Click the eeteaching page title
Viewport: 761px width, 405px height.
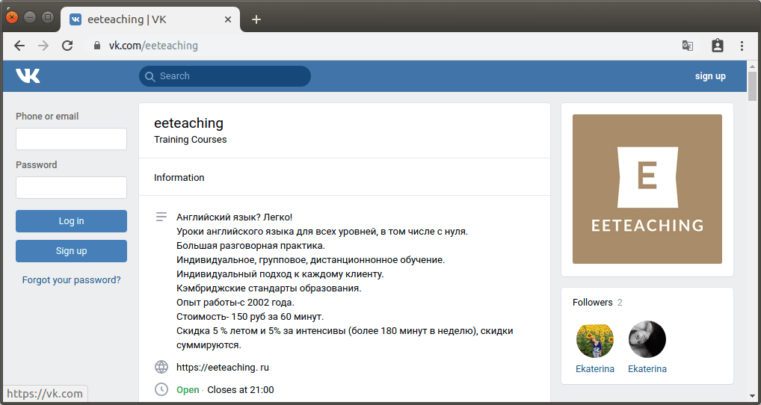coord(189,123)
